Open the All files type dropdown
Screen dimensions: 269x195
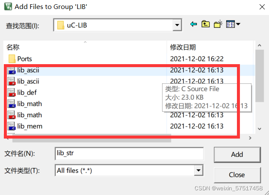coord(199,170)
